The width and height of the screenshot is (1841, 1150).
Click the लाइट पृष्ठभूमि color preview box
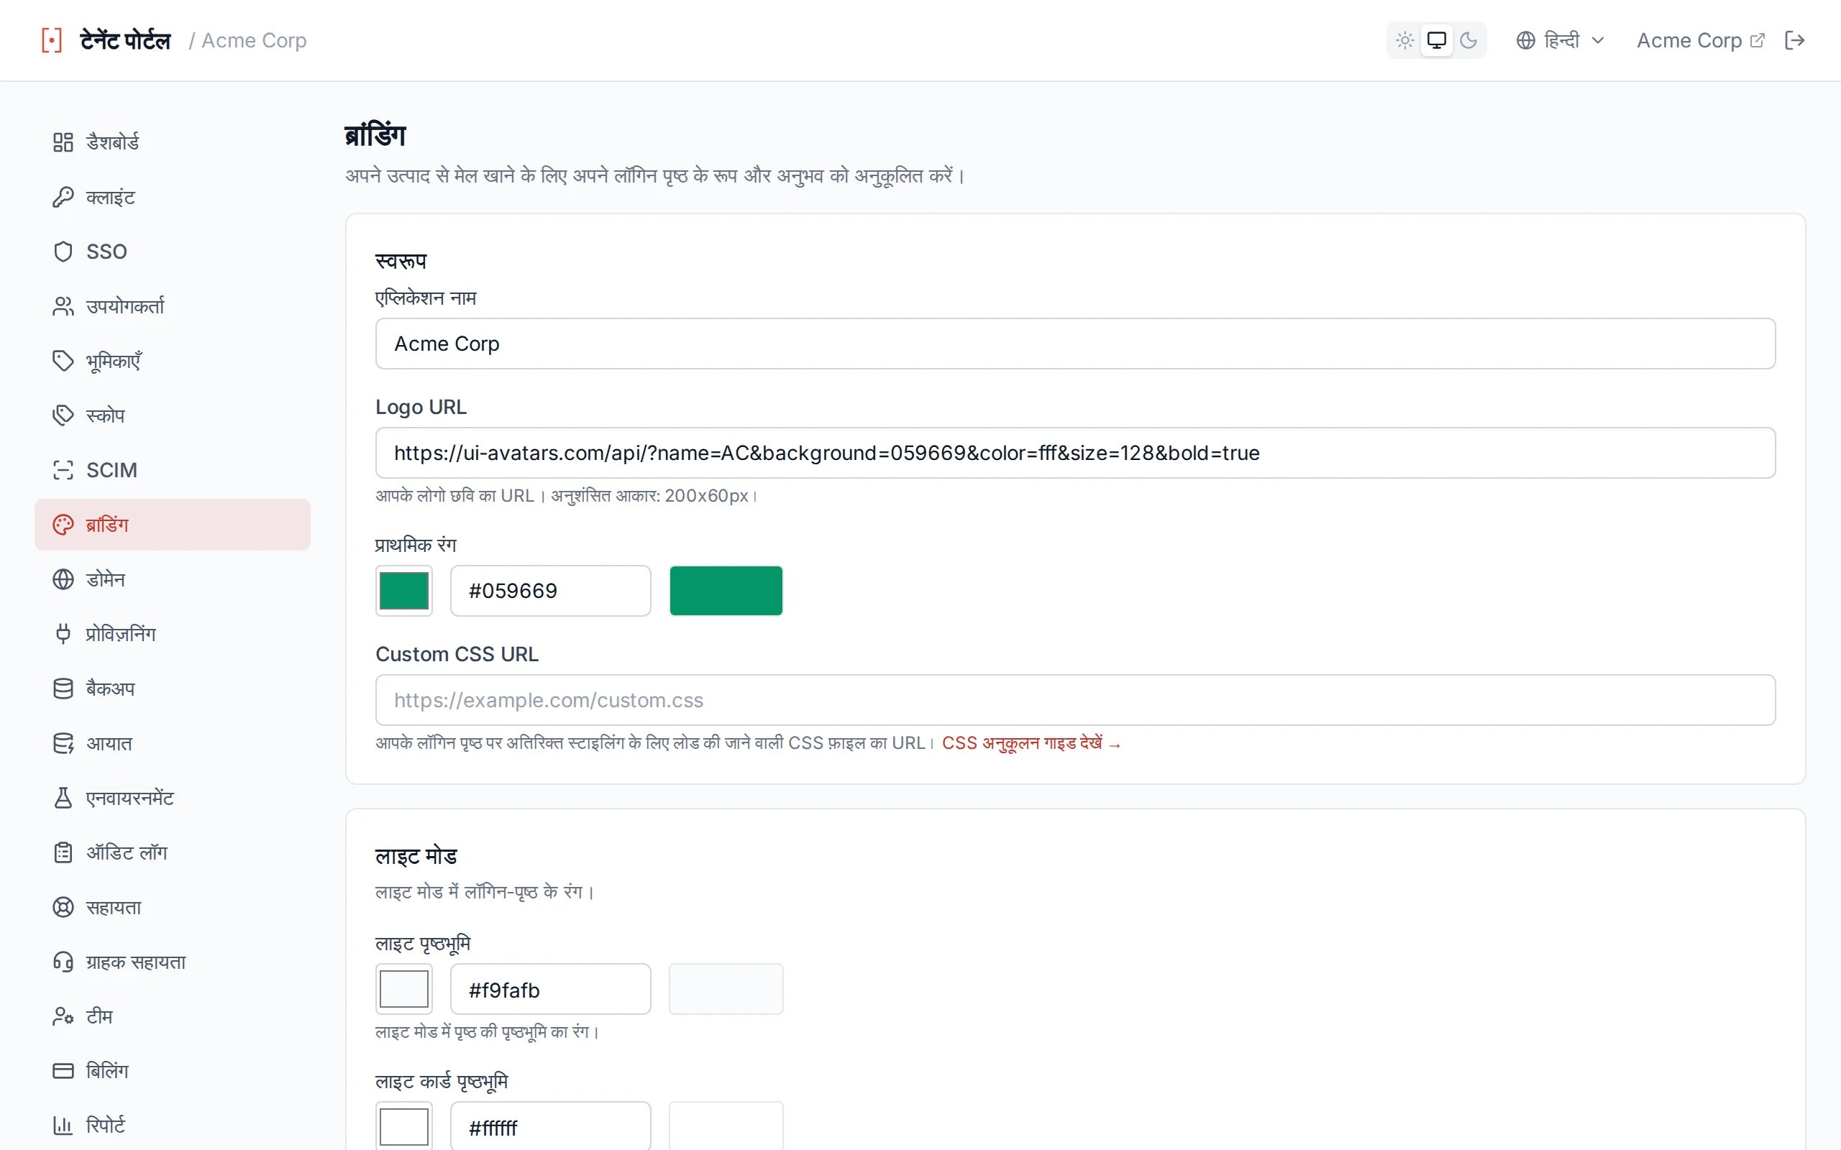[726, 990]
